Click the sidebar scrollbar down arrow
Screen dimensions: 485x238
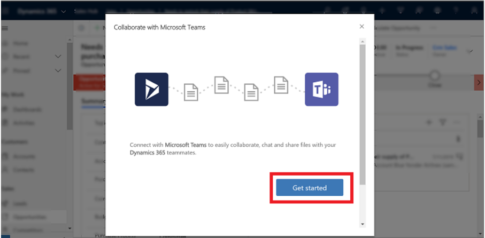coord(70,228)
